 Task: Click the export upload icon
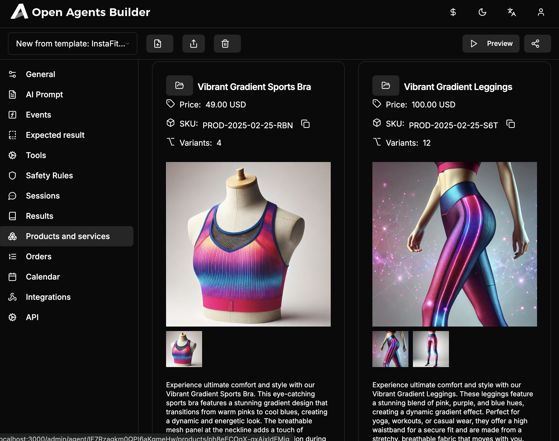point(193,44)
